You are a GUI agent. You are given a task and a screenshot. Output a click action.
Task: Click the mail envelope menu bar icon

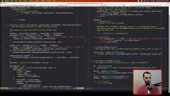coord(142,1)
